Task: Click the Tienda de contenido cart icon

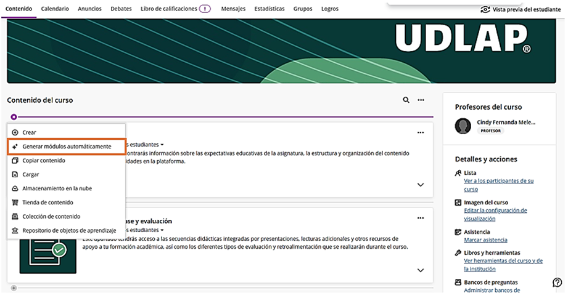Action: [15, 203]
